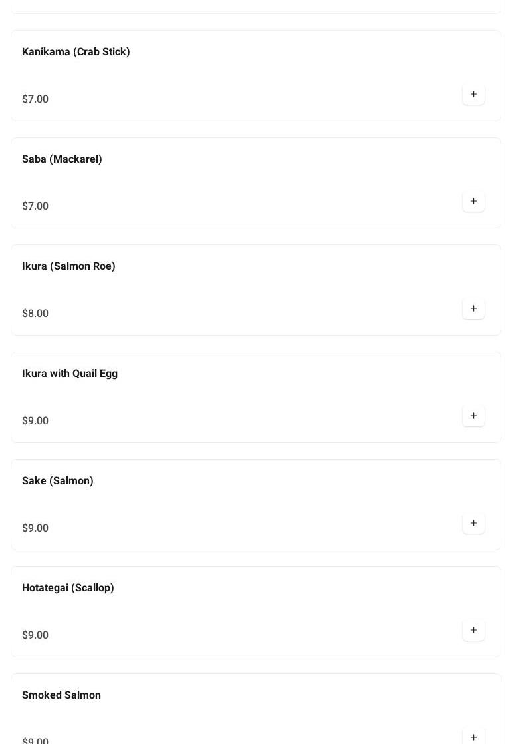Add Smoked Salmon using plus icon
Viewport: 512px width, 744px height.
473,737
